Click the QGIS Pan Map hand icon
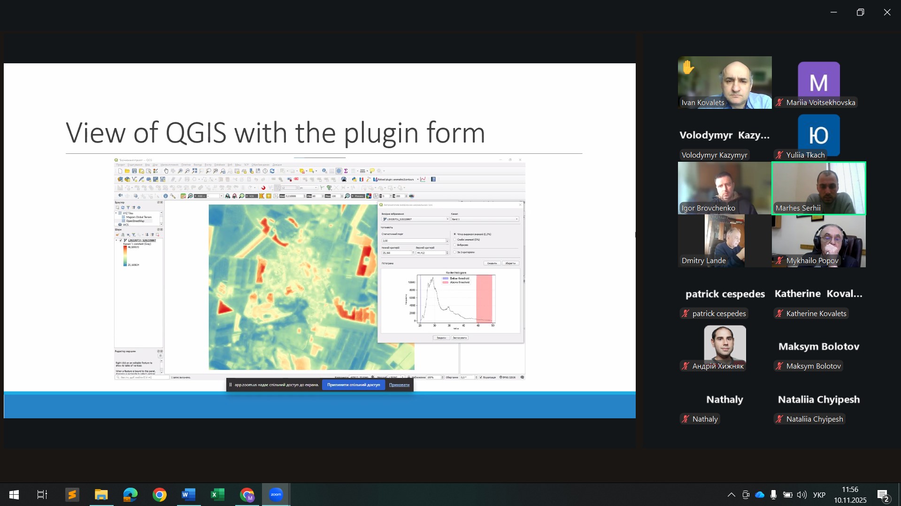Image resolution: width=901 pixels, height=506 pixels. click(x=166, y=171)
